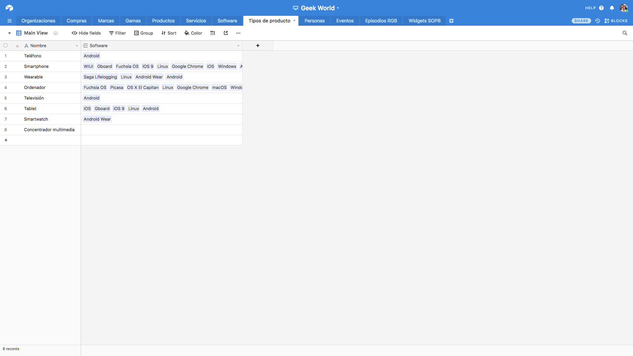Screen dimensions: 633x356
Task: Open the Software field dropdown arrow
Action: [238, 46]
